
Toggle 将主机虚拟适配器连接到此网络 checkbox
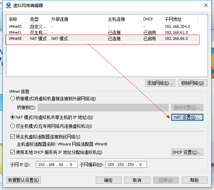pyautogui.click(x=12, y=137)
